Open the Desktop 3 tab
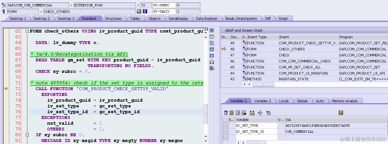The height and width of the screenshot is (144, 388). coord(66,18)
